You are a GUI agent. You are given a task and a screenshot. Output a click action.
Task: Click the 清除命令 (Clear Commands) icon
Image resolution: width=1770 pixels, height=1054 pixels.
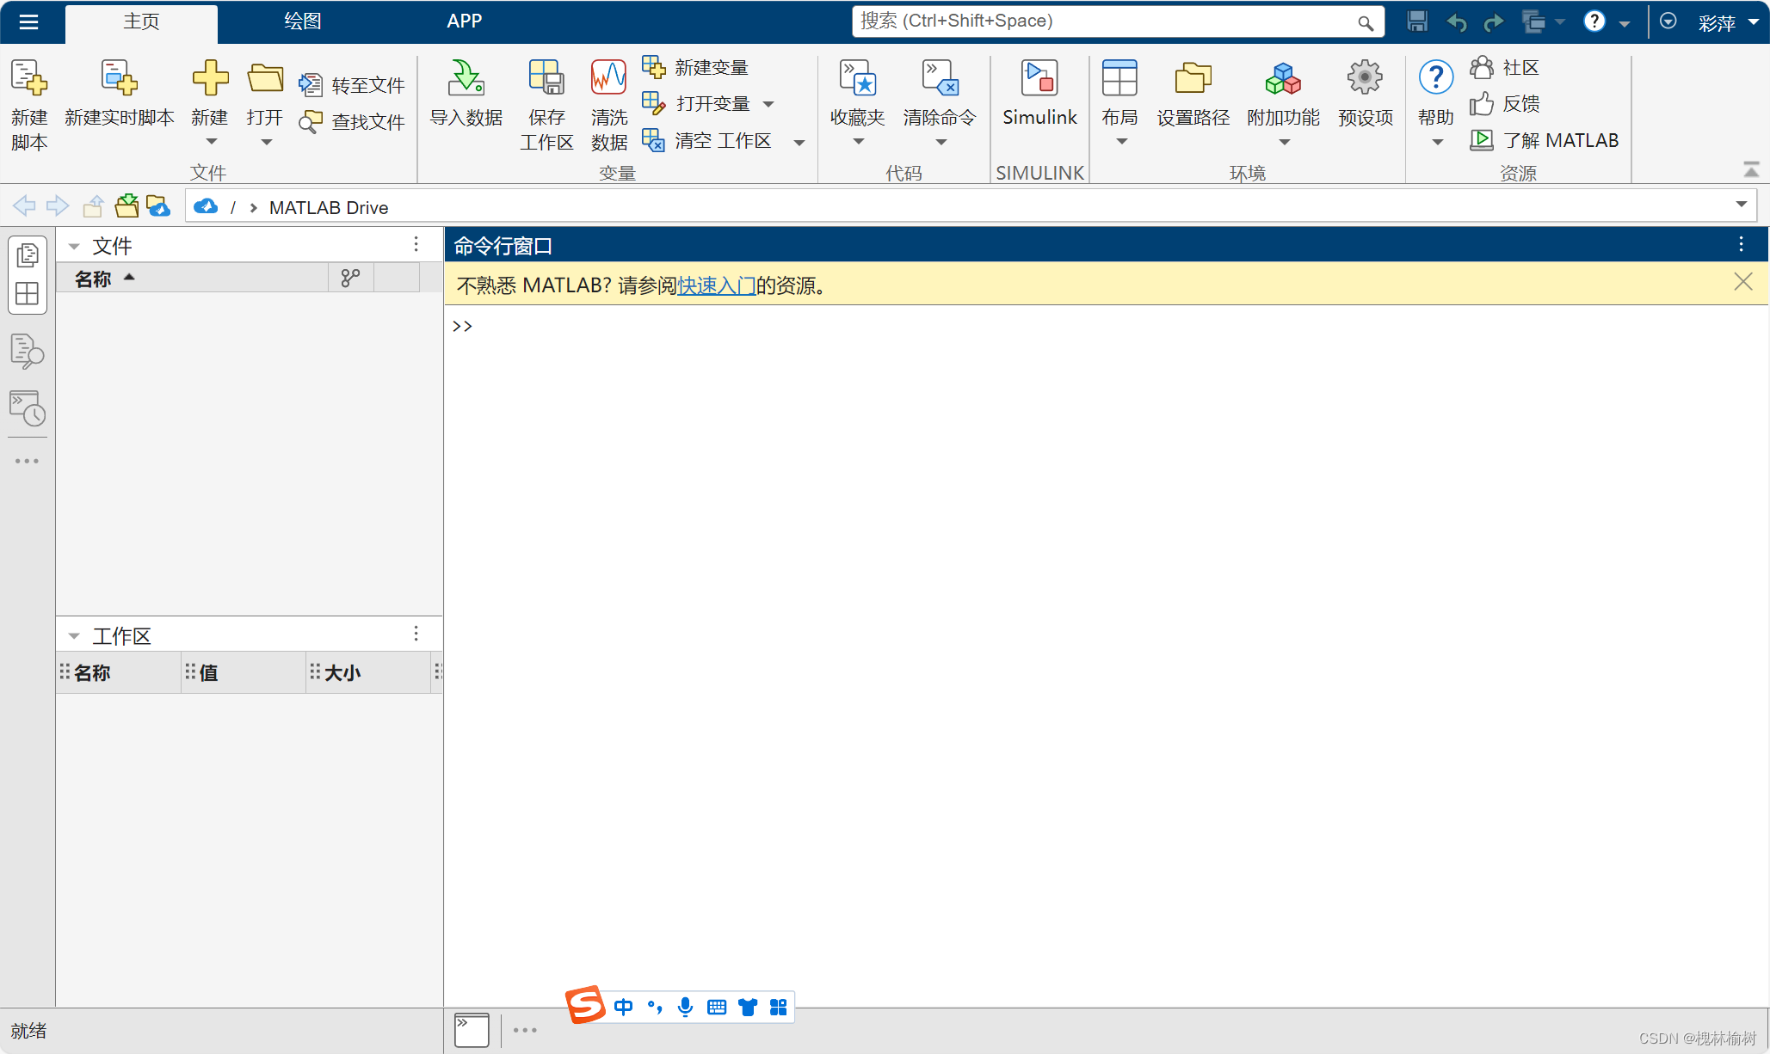coord(940,77)
